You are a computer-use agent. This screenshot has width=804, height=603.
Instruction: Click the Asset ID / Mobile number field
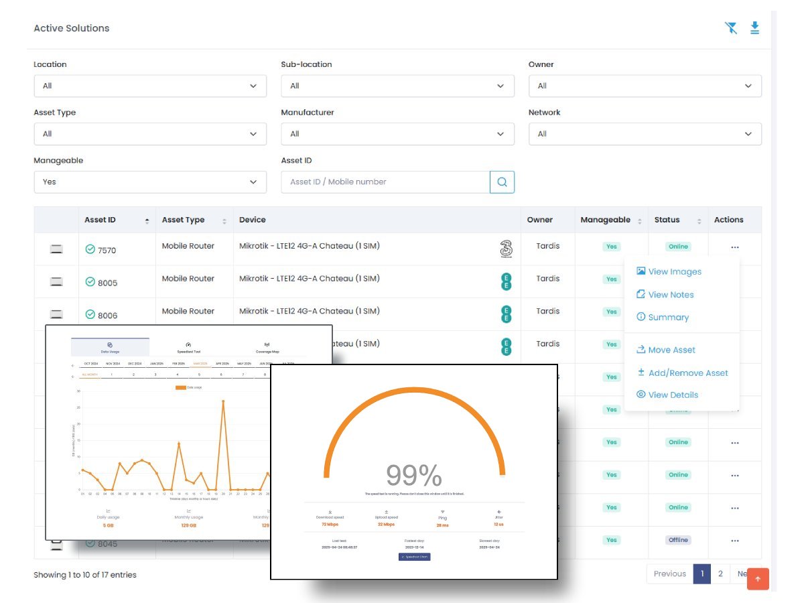(385, 182)
